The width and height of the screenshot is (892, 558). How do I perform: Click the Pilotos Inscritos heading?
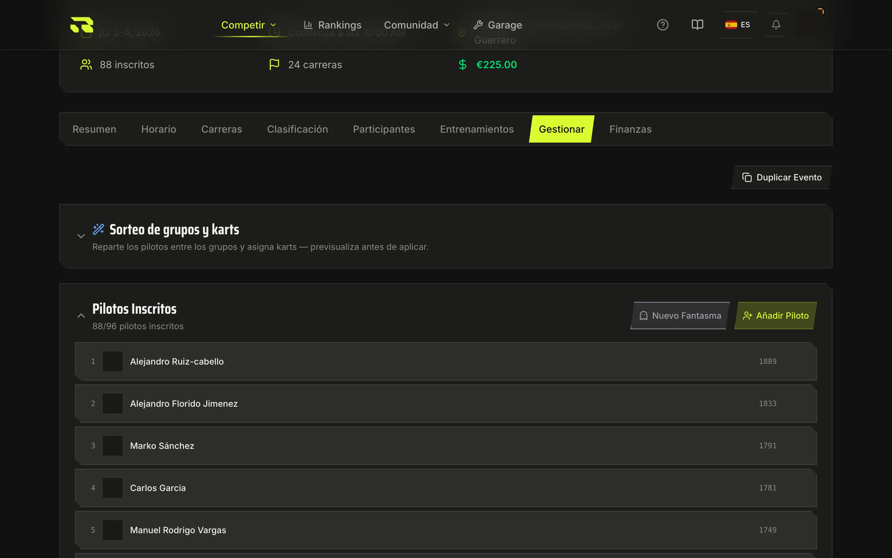pos(134,309)
